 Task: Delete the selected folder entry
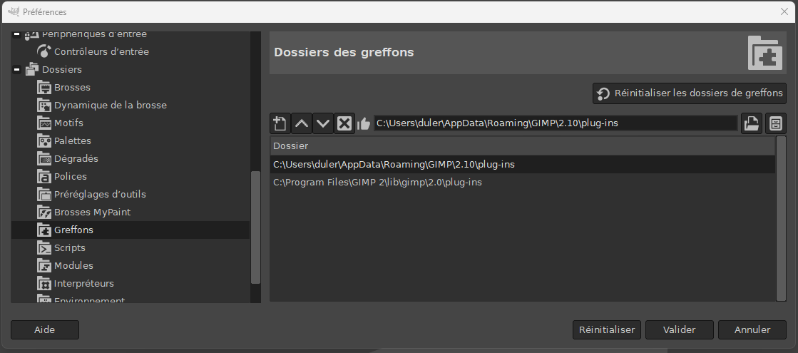click(344, 123)
